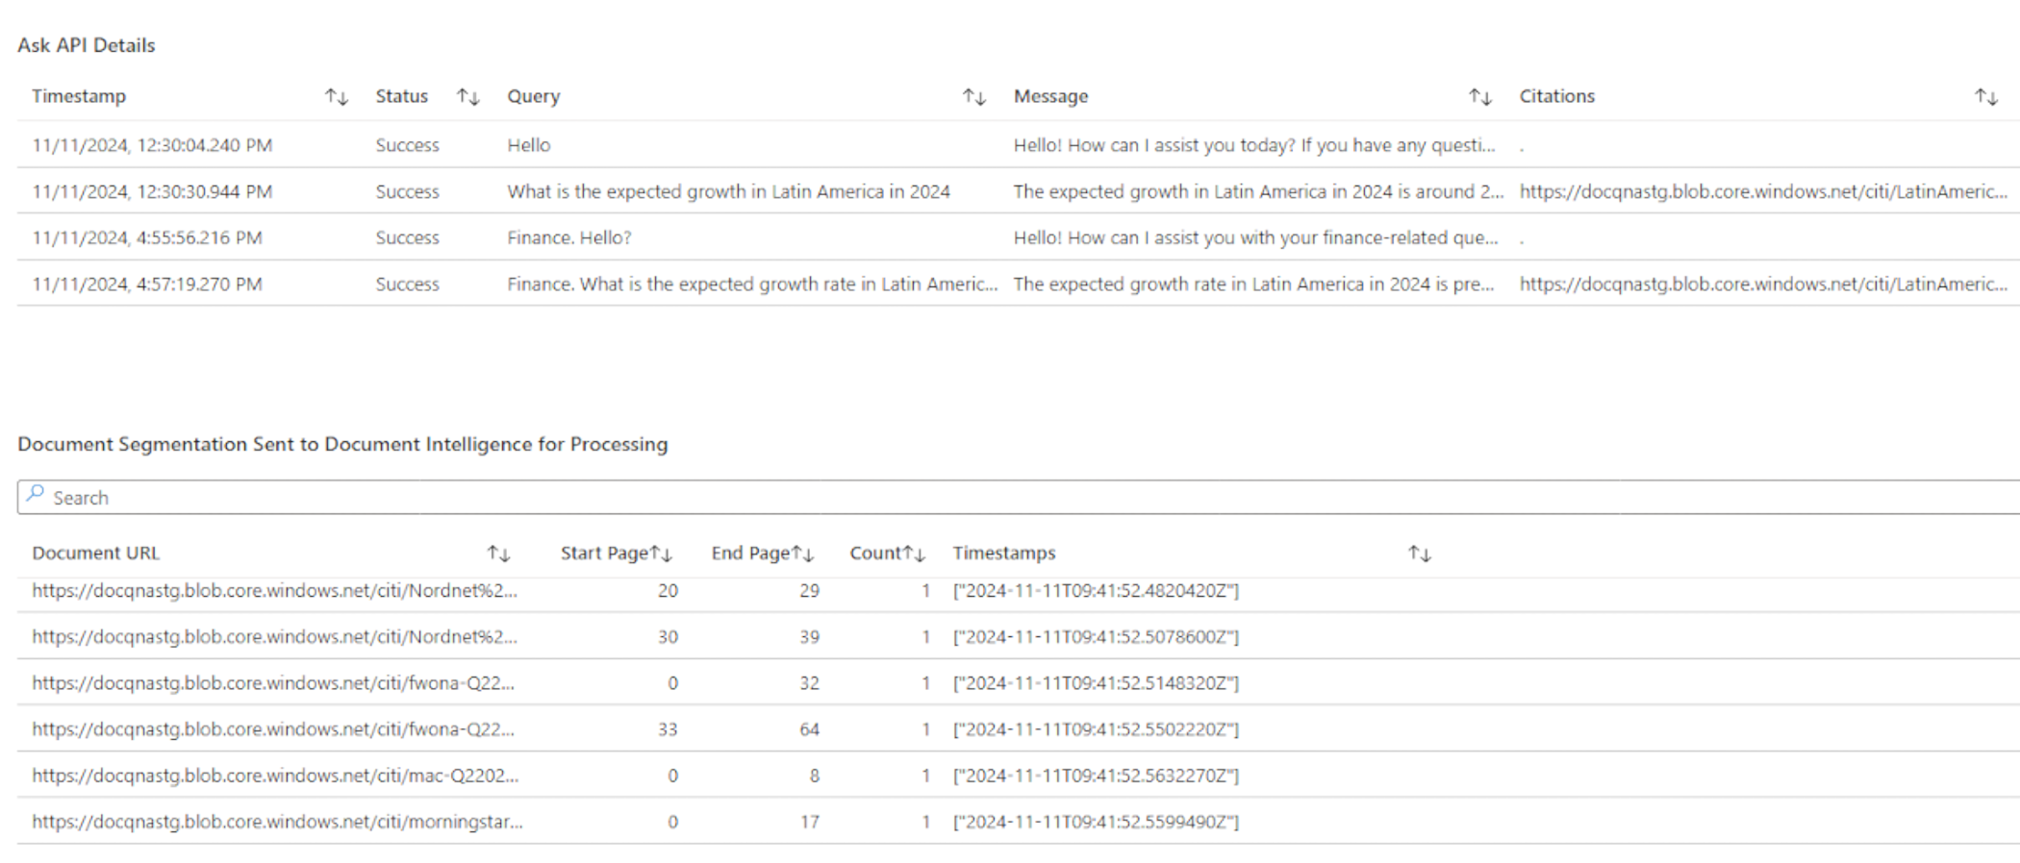Image resolution: width=2020 pixels, height=863 pixels.
Task: Click the magnifier search icon
Action: (36, 495)
